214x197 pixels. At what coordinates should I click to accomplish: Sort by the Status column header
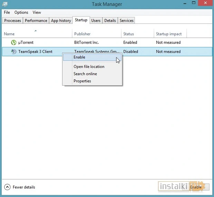pos(138,34)
